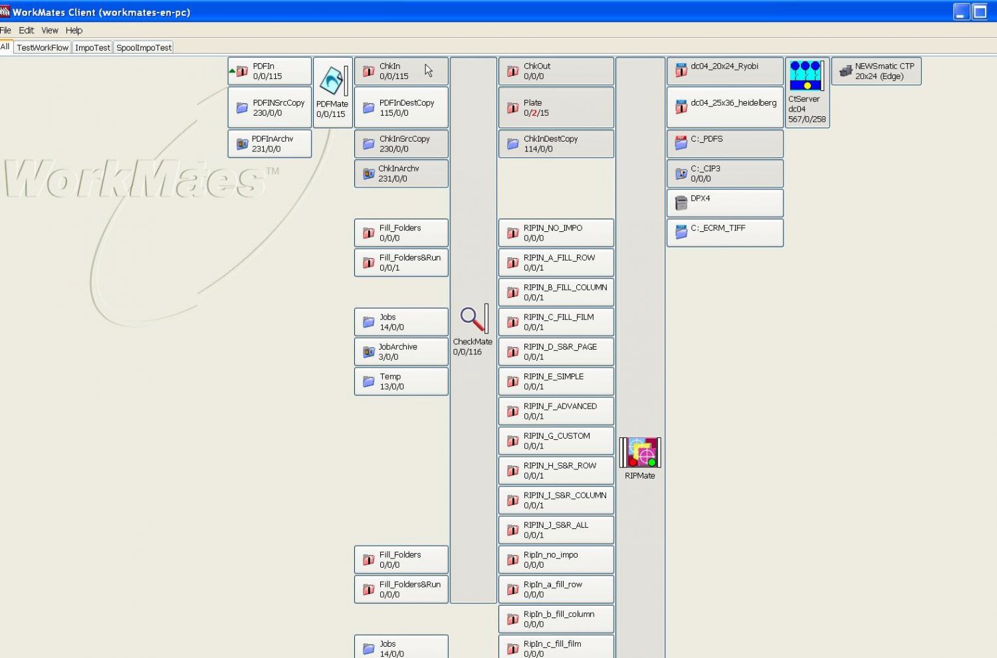Image resolution: width=997 pixels, height=658 pixels.
Task: Click the NEWSmatic CTP printer icon
Action: (x=845, y=71)
